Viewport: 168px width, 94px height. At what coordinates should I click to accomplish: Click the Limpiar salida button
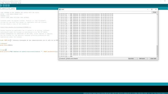click(153, 58)
